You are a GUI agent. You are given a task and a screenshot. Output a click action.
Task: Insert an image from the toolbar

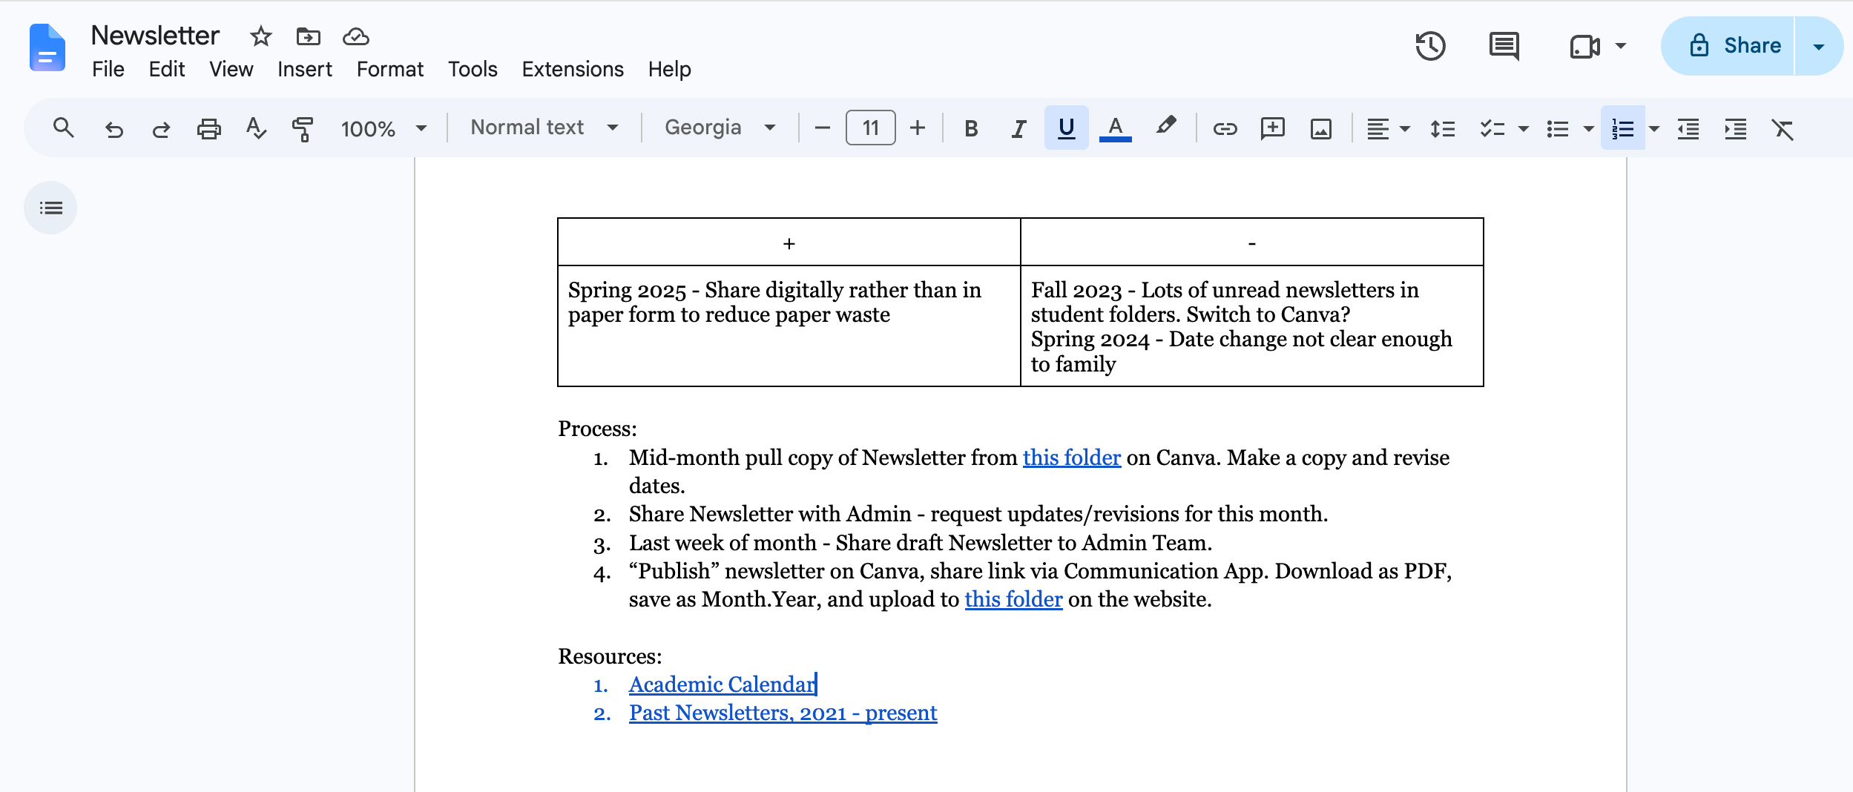[1321, 129]
